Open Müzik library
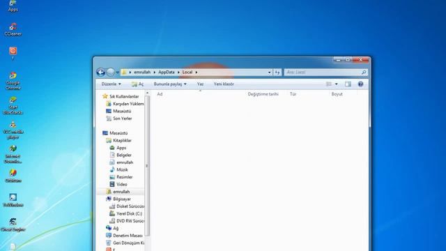 click(123, 169)
